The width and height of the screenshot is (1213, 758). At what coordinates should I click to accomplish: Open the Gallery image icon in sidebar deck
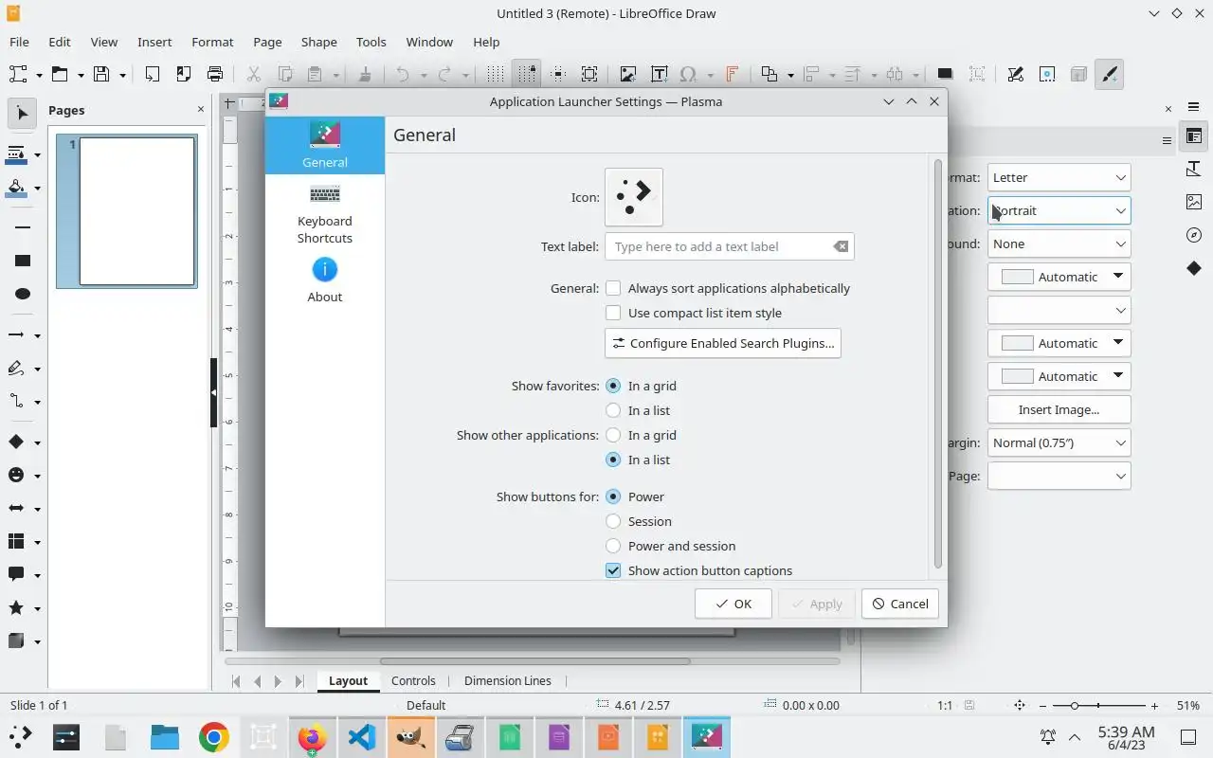(1193, 202)
